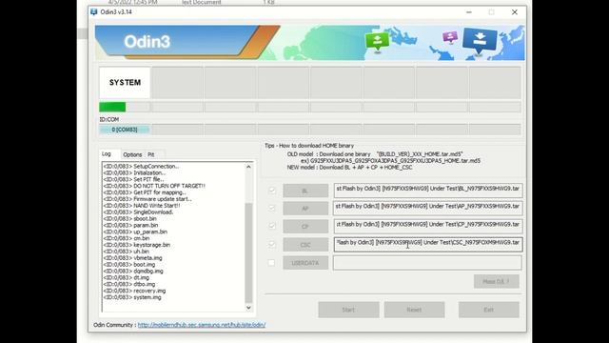Click the 'SetupConnection..' log line
The width and height of the screenshot is (609, 343).
(141, 166)
